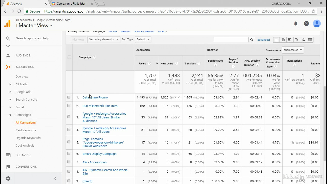Viewport: 327px width, 184px height.
Task: Go back with the browser Back arrow
Action: (x=6, y=11)
